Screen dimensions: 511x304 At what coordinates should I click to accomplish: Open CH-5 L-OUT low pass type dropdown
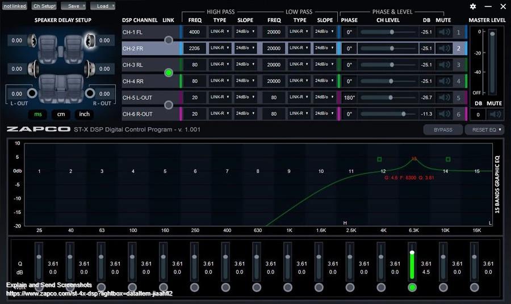[x=300, y=98]
